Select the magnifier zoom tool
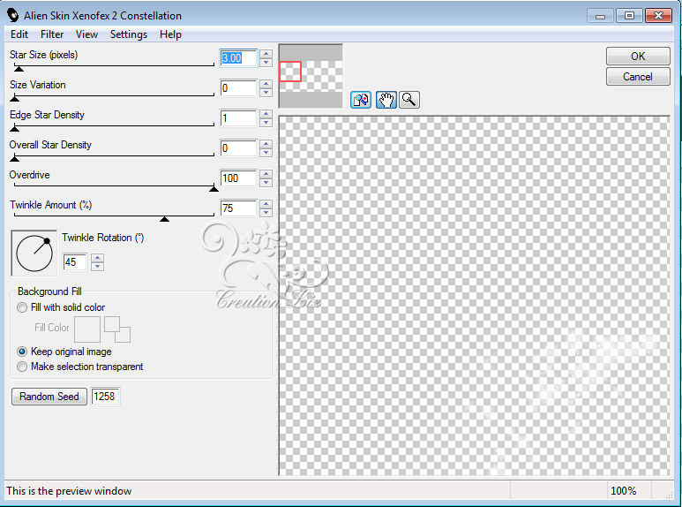The width and height of the screenshot is (682, 507). tap(409, 100)
